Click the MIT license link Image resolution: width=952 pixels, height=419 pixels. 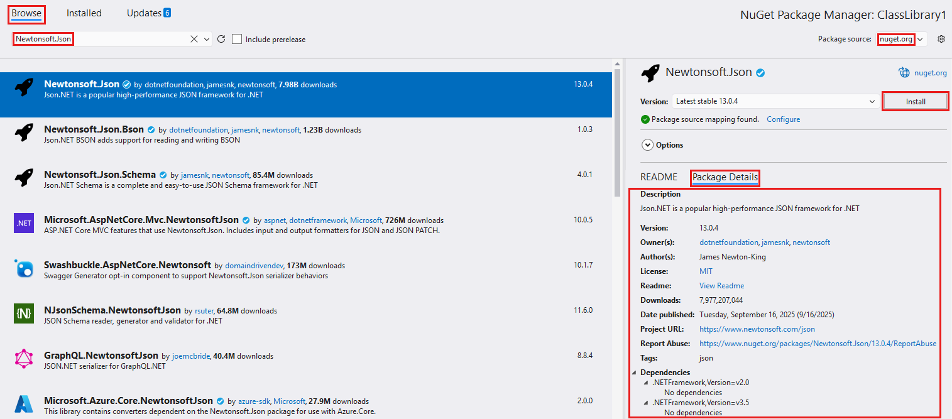point(706,271)
